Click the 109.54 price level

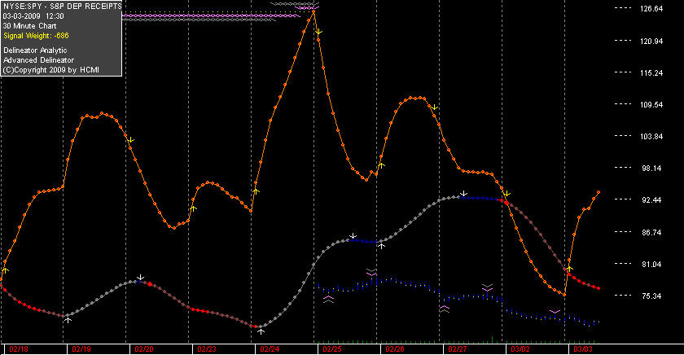(x=651, y=105)
